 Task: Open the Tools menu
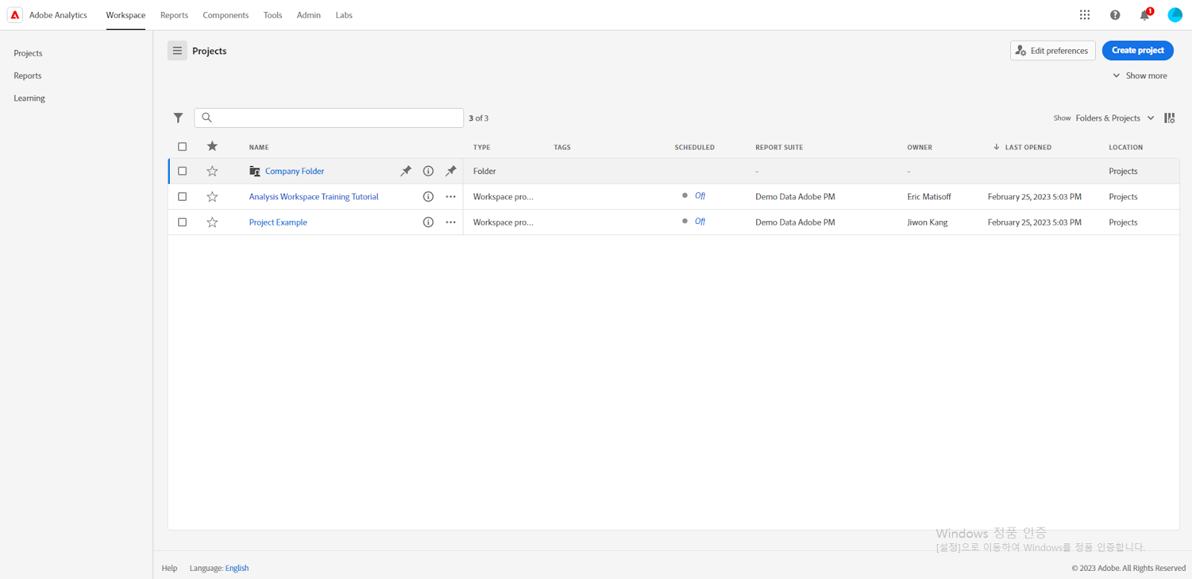point(273,15)
